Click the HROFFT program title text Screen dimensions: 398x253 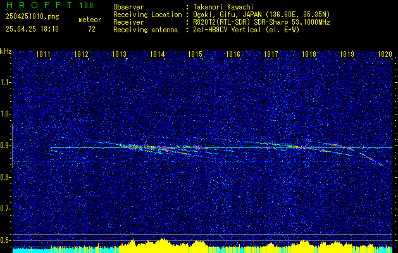pos(39,5)
